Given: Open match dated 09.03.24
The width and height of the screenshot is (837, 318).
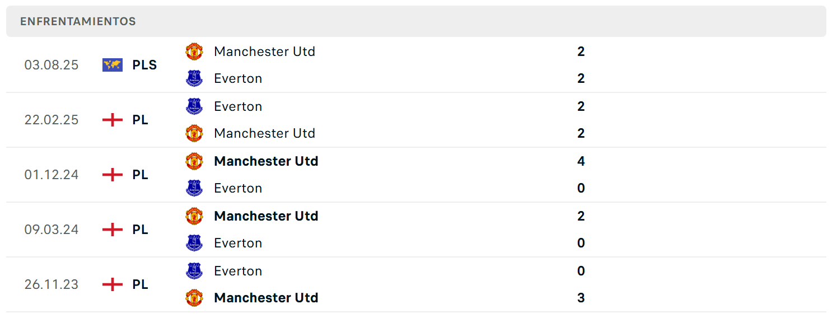Looking at the screenshot, I should coord(52,230).
